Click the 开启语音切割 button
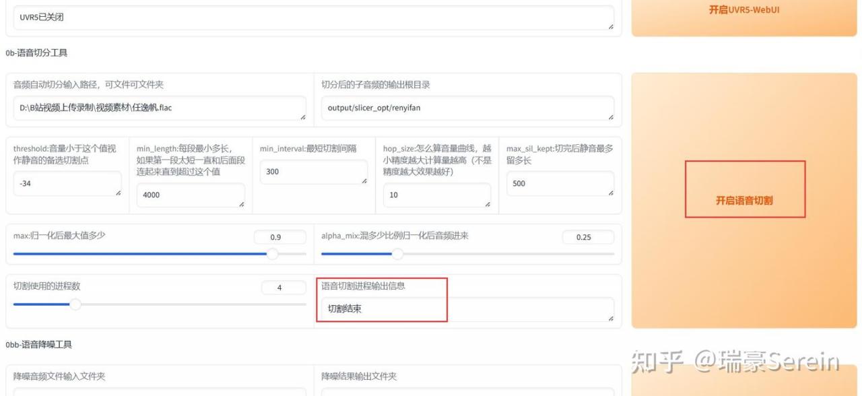The width and height of the screenshot is (862, 396). 744,200
